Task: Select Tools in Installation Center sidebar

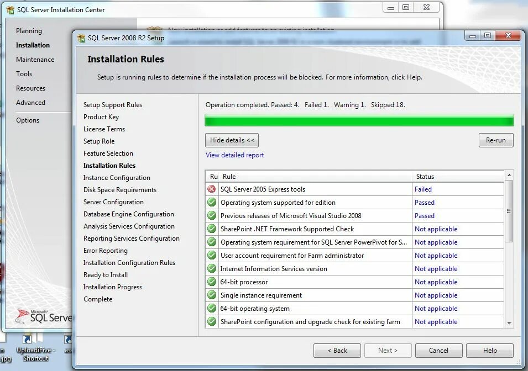Action: [24, 73]
